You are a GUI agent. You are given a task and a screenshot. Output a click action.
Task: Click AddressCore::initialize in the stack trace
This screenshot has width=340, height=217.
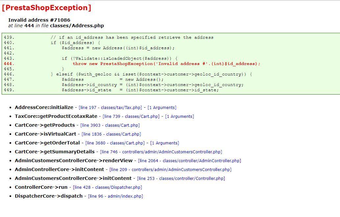click(44, 108)
